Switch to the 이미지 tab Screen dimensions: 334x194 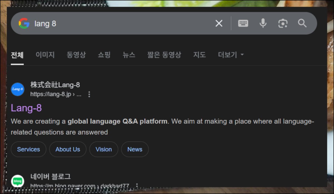(x=45, y=55)
